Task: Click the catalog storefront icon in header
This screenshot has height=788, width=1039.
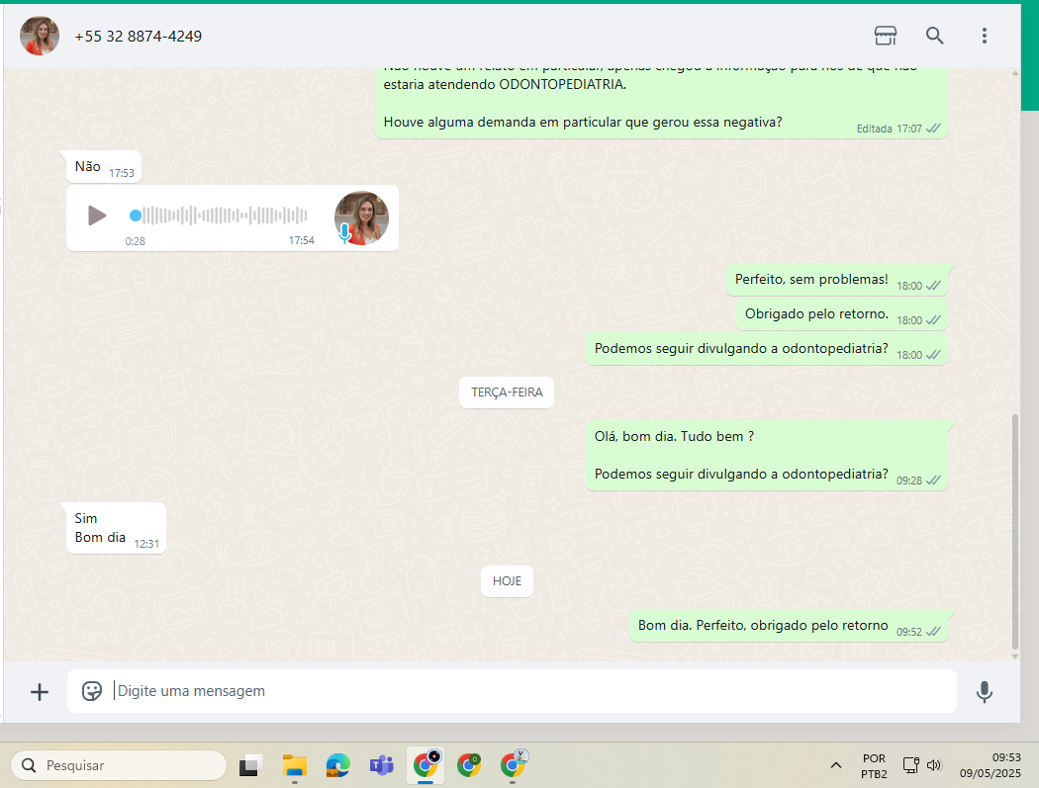Action: click(885, 36)
